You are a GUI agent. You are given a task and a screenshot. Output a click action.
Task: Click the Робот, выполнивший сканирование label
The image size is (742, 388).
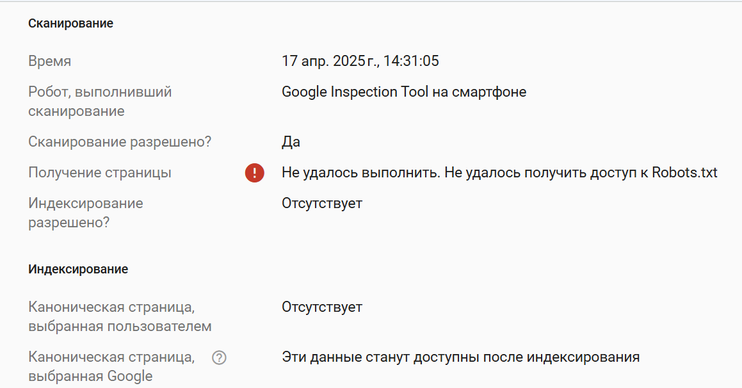100,101
